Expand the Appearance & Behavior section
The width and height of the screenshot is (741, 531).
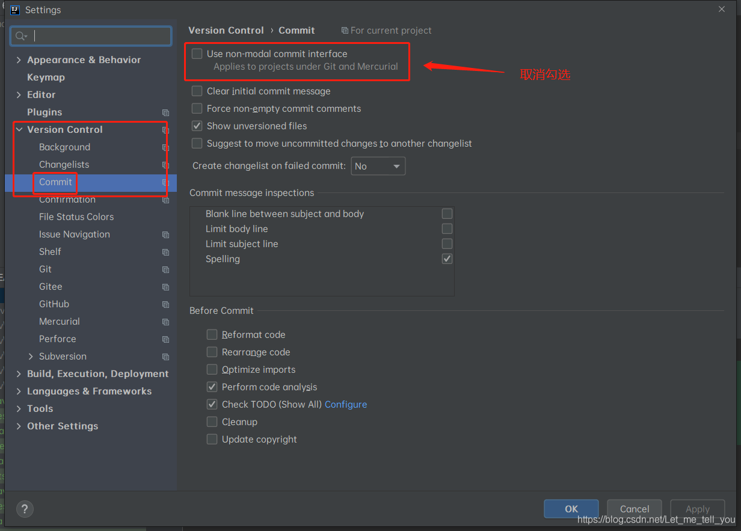pyautogui.click(x=19, y=60)
